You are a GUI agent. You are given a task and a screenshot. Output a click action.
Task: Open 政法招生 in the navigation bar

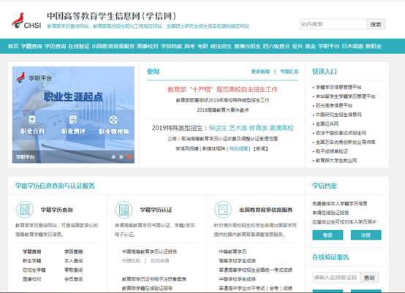pos(221,46)
